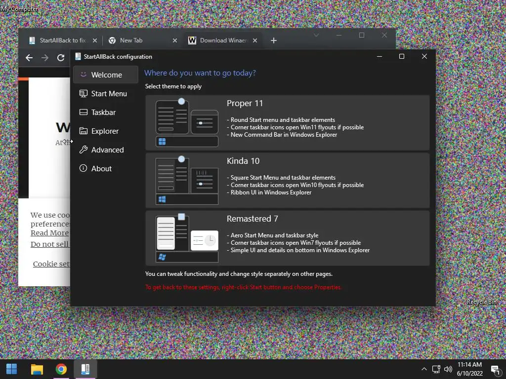The height and width of the screenshot is (379, 506).
Task: Click the Taskbar sidebar icon
Action: coord(83,112)
